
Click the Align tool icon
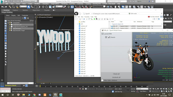tap(111, 7)
